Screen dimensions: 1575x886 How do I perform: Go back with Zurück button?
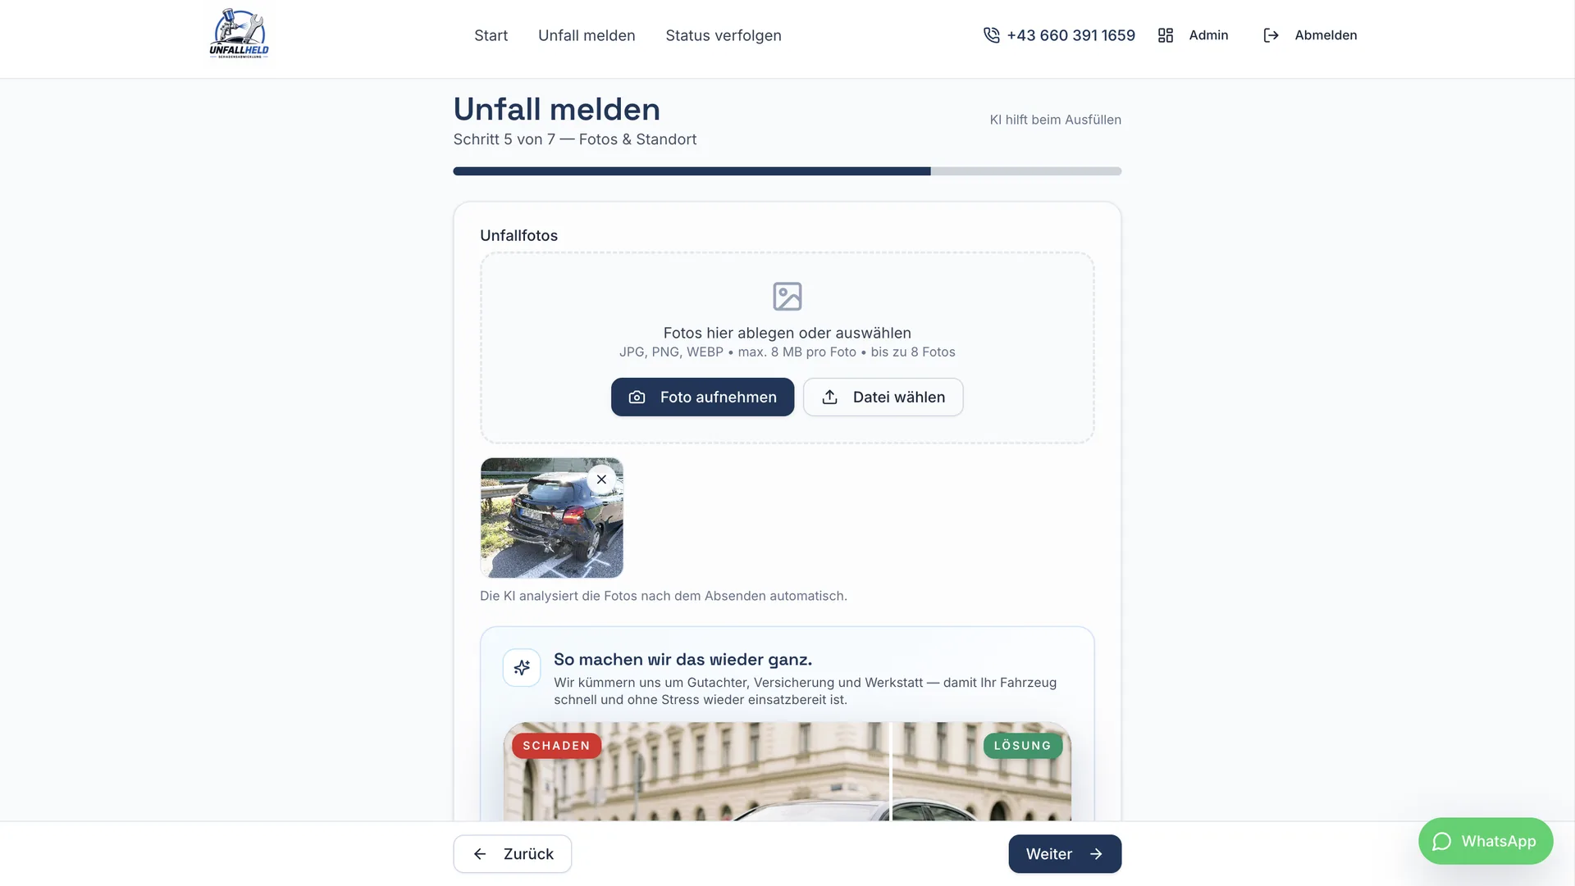[512, 854]
